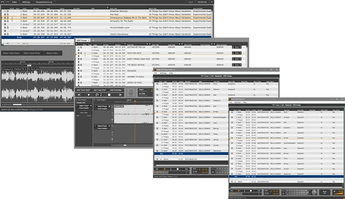Open Select Plugin dropdown for track 2
This screenshot has height=199, width=345.
pos(102,126)
